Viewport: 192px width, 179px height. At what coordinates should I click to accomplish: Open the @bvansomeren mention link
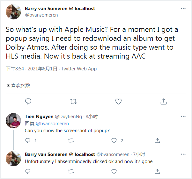[52, 124]
